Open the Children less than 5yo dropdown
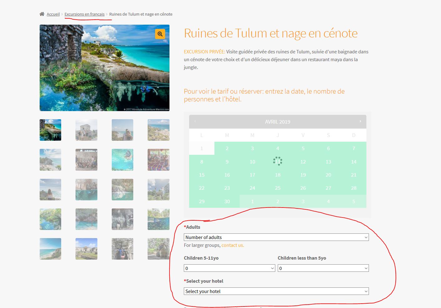This screenshot has height=308, width=441. click(x=323, y=268)
